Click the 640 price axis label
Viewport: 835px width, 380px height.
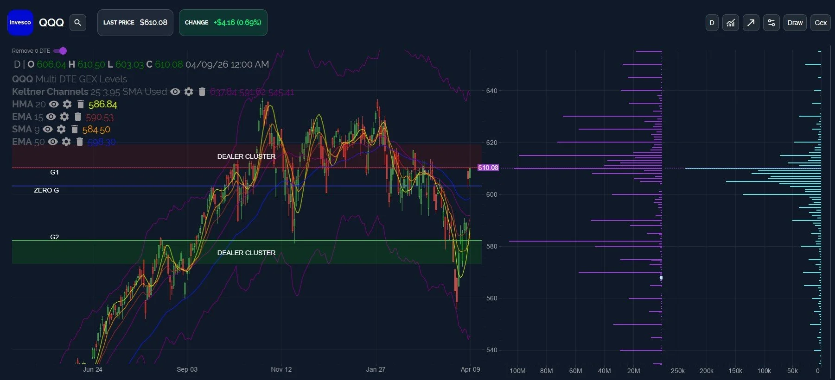point(491,91)
